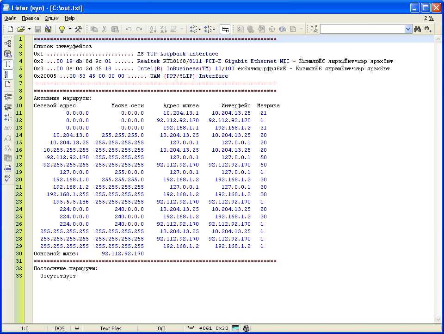Click the 0/0 status bar cell
444x334 pixels.
pos(161,328)
